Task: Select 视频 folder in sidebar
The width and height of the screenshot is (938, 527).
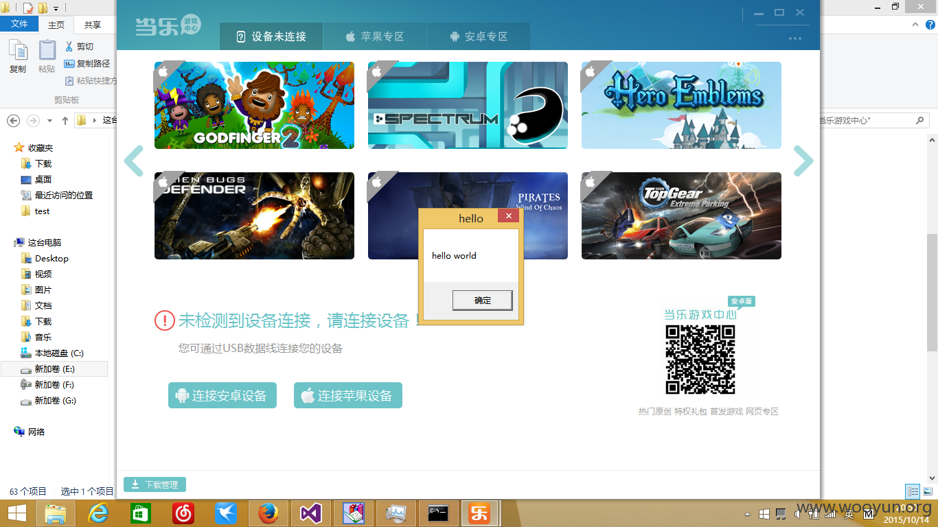Action: click(x=36, y=274)
